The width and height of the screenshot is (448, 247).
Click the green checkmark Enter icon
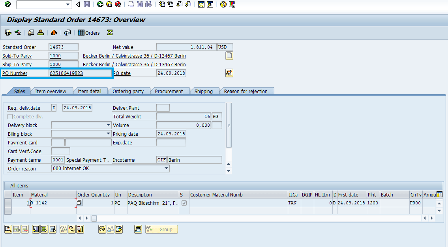(8, 4)
